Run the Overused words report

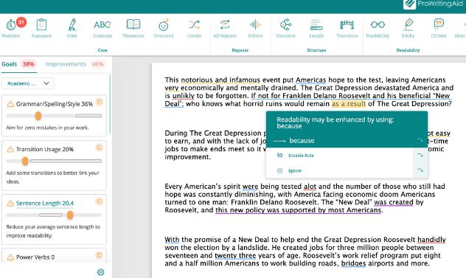point(164,29)
